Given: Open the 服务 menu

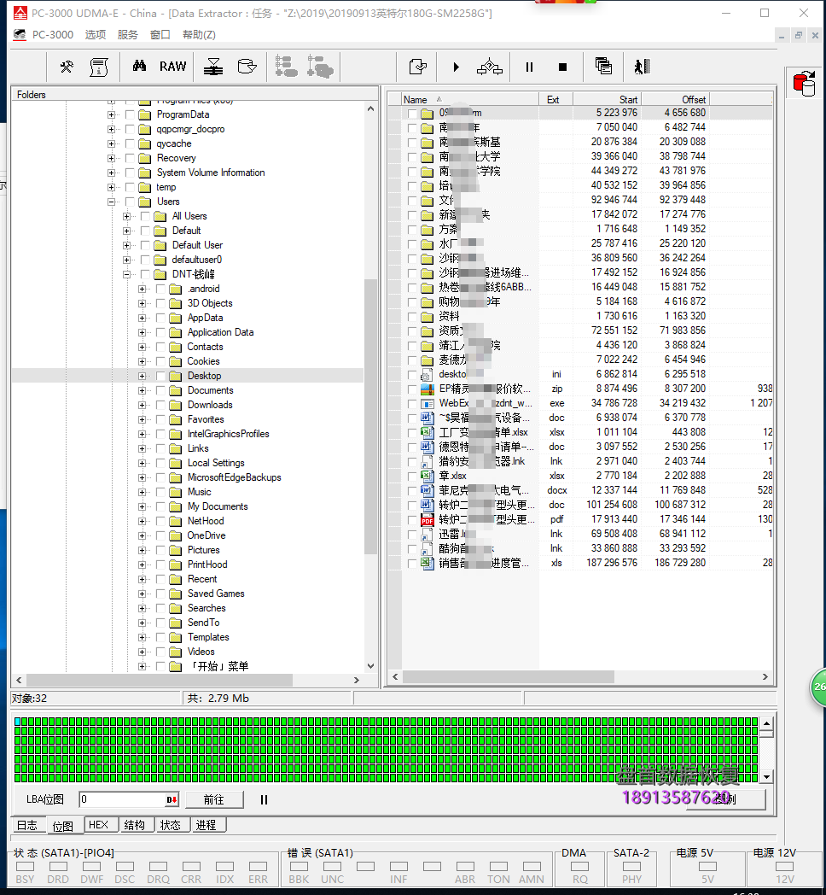Looking at the screenshot, I should 127,35.
